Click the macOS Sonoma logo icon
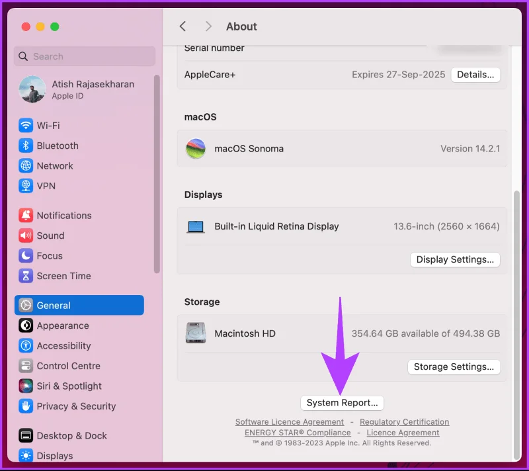 point(196,148)
